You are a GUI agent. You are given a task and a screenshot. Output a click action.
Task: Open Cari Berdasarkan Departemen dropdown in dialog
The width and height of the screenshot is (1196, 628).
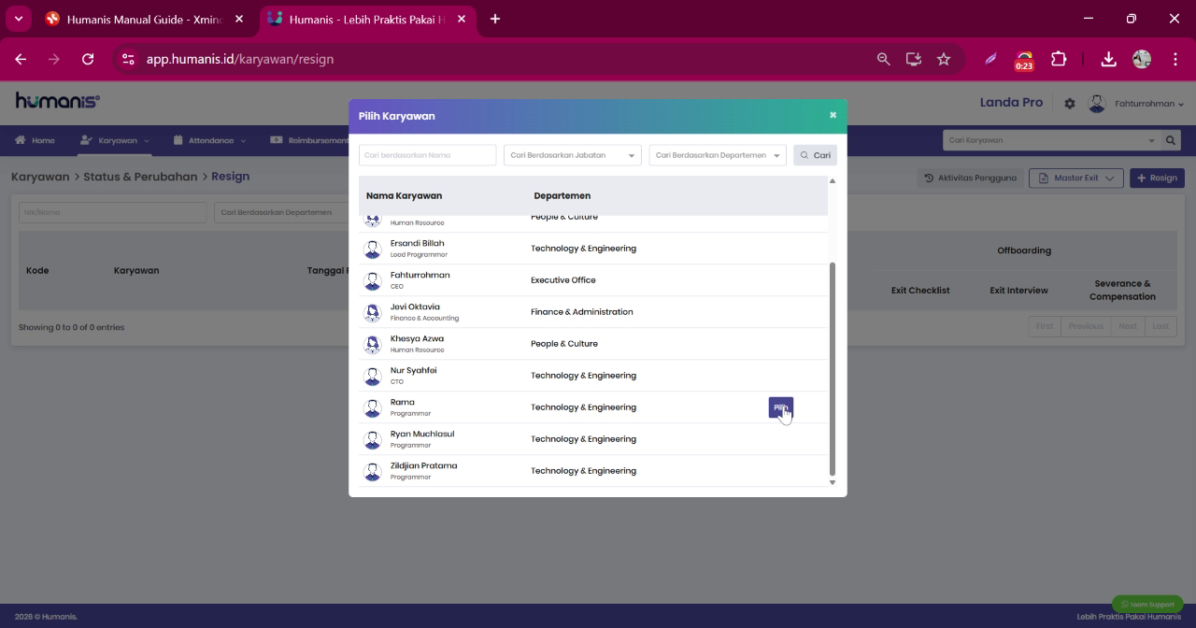[x=718, y=155]
